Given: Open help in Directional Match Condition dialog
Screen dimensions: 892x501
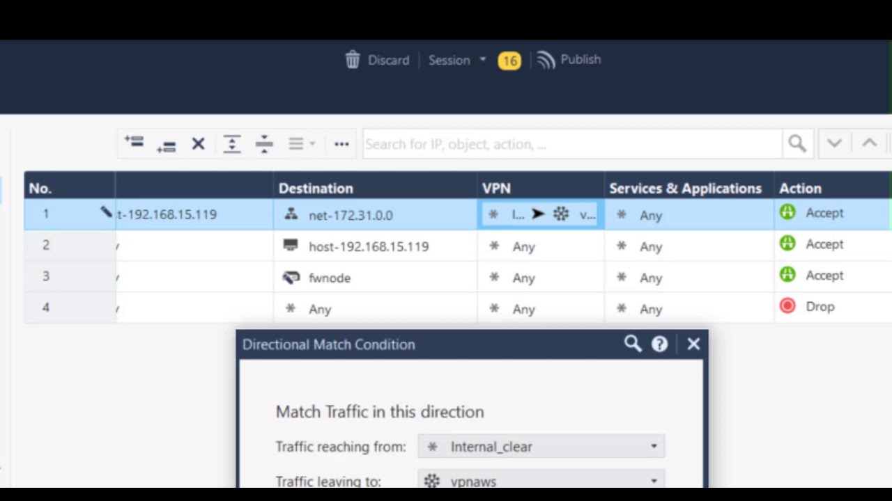Looking at the screenshot, I should (x=659, y=344).
